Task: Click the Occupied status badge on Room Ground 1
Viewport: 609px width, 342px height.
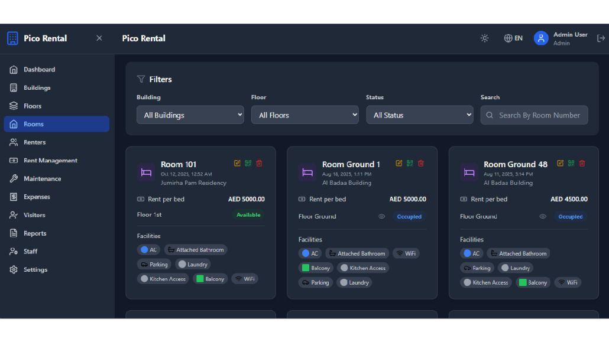Action: pos(409,217)
